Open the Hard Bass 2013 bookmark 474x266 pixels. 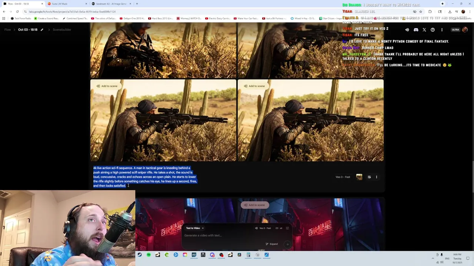(x=160, y=18)
